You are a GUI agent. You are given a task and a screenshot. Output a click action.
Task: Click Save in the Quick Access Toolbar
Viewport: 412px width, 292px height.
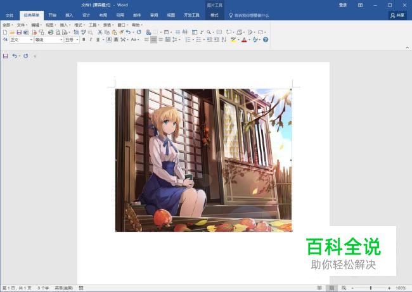[6, 56]
